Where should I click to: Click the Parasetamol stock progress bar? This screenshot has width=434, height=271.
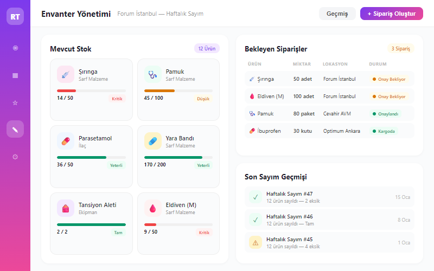point(91,157)
